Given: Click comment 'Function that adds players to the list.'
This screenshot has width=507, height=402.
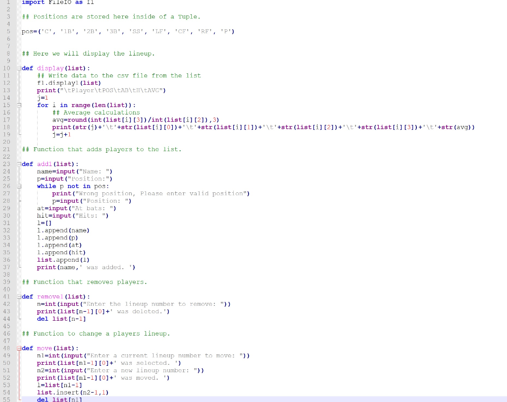Looking at the screenshot, I should point(101,150).
